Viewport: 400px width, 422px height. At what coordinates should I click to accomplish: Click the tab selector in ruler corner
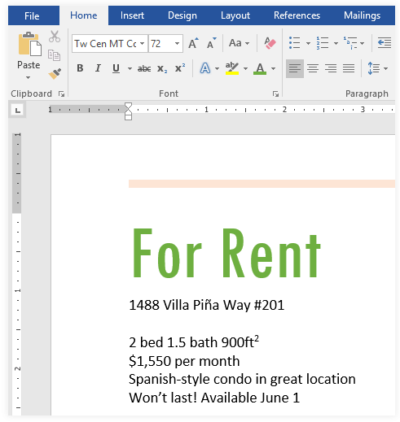point(18,111)
